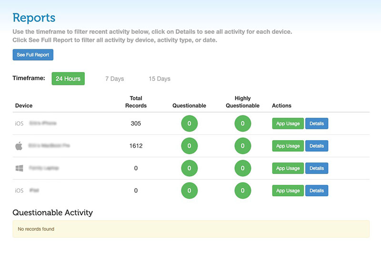Image resolution: width=381 pixels, height=257 pixels.
Task: Click the Highly Questionable circle for the MacBook row
Action: [242, 146]
